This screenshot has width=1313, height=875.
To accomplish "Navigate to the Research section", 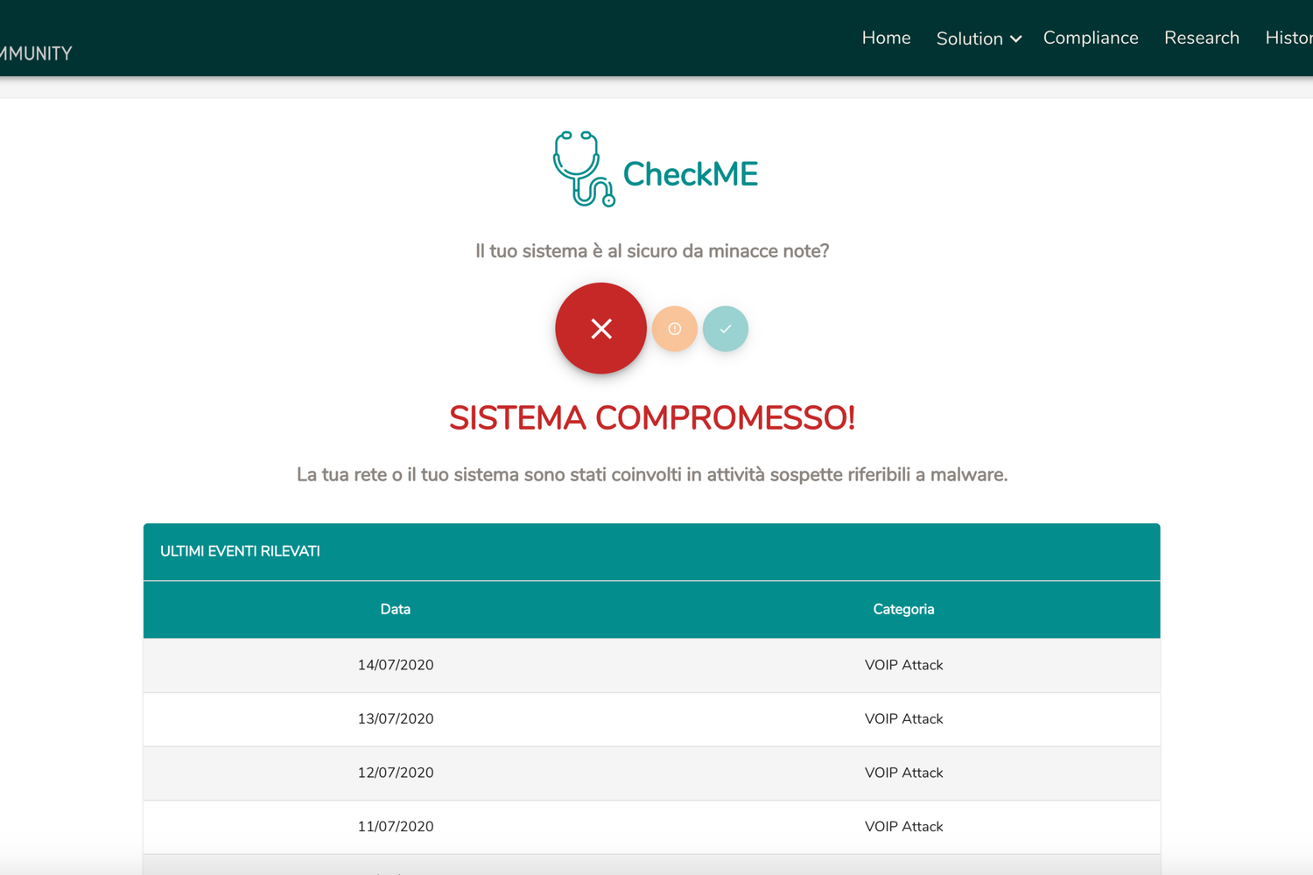I will point(1201,38).
